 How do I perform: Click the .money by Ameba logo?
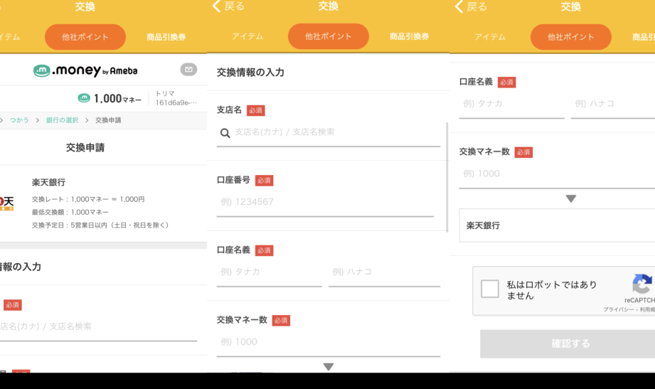click(x=85, y=70)
